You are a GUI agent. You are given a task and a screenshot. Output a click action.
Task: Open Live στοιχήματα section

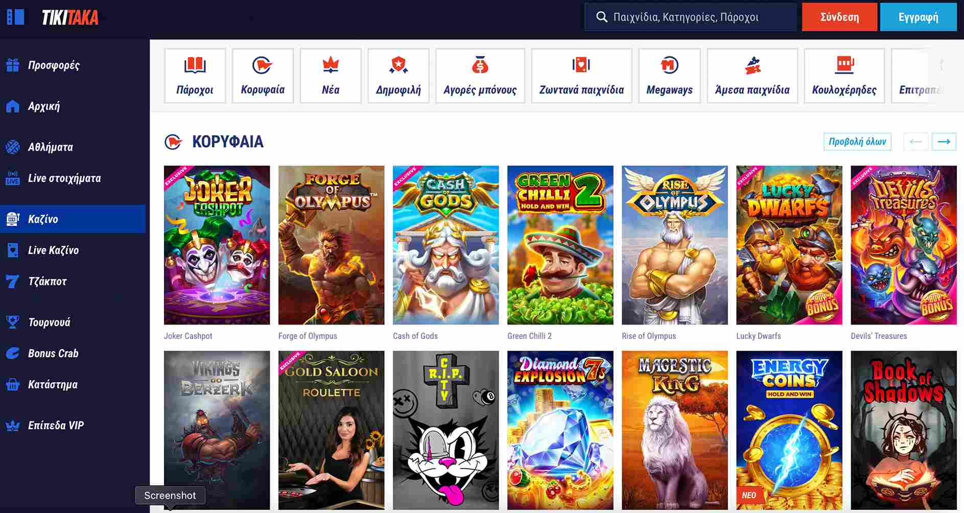coord(64,178)
